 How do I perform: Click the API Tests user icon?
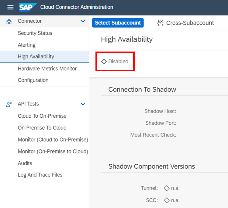pos(9,104)
